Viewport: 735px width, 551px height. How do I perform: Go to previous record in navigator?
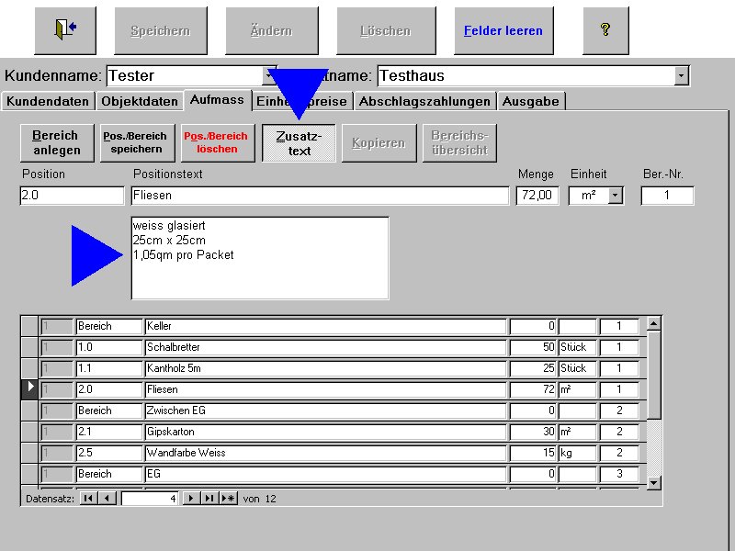coord(107,499)
